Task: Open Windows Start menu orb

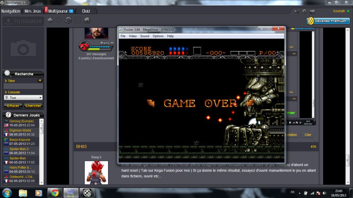Action: [7, 193]
